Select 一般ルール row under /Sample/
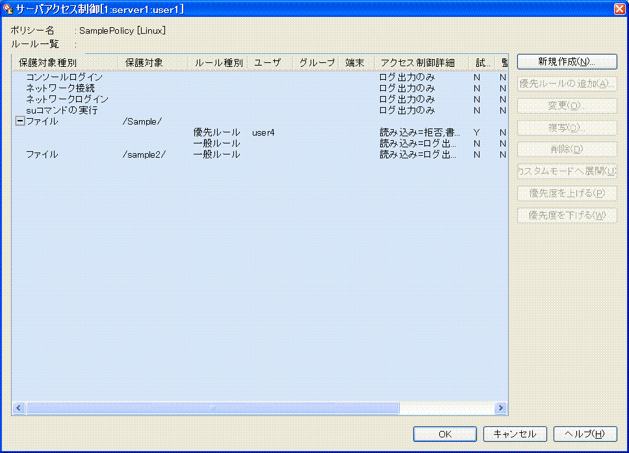 260,143
